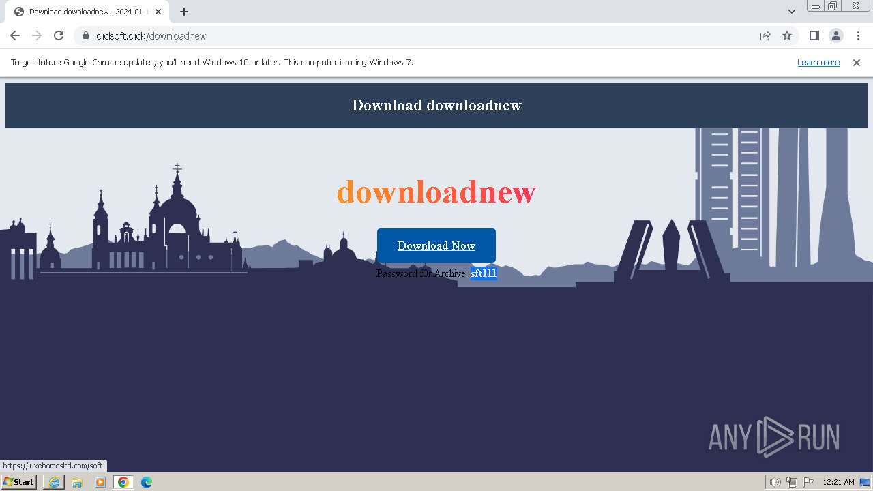Share this page icon in address bar
This screenshot has height=491, width=873.
pyautogui.click(x=765, y=36)
